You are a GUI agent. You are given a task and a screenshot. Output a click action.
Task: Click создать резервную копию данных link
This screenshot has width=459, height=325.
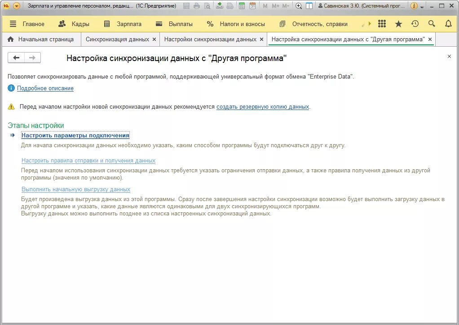pos(263,107)
